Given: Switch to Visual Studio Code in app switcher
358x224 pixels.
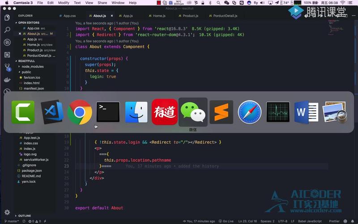Looking at the screenshot, I should pyautogui.click(x=52, y=112).
